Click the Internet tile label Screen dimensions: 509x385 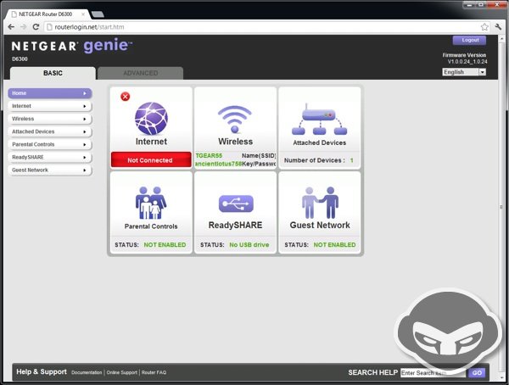(x=151, y=142)
